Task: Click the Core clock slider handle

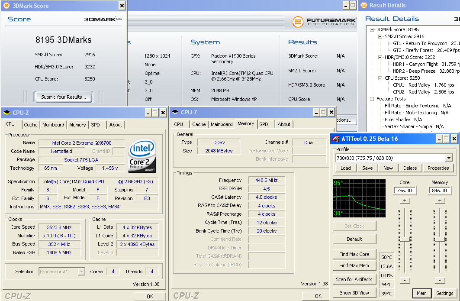Action: pyautogui.click(x=405, y=240)
